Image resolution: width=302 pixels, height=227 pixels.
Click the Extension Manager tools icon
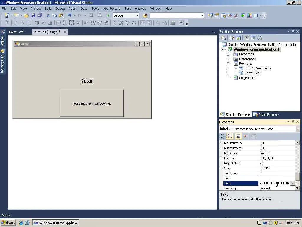click(236, 15)
